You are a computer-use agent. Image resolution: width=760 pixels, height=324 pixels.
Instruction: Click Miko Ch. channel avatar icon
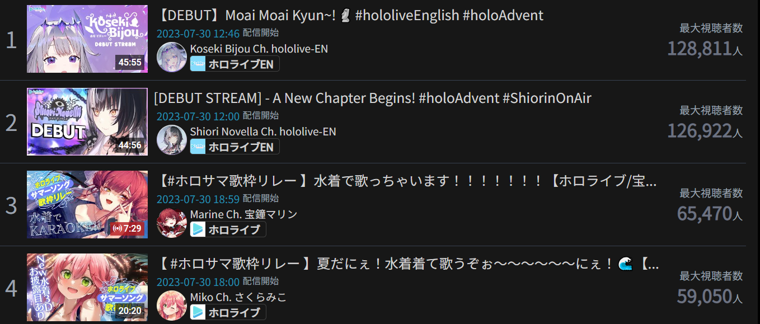click(172, 306)
